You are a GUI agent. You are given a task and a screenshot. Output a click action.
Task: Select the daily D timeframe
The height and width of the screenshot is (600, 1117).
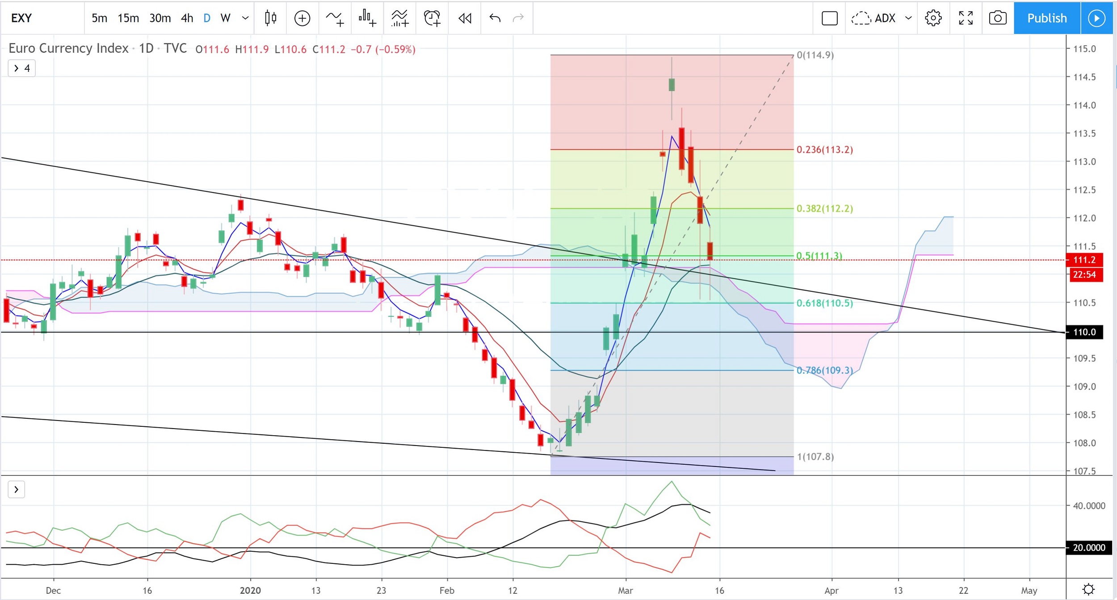point(207,18)
